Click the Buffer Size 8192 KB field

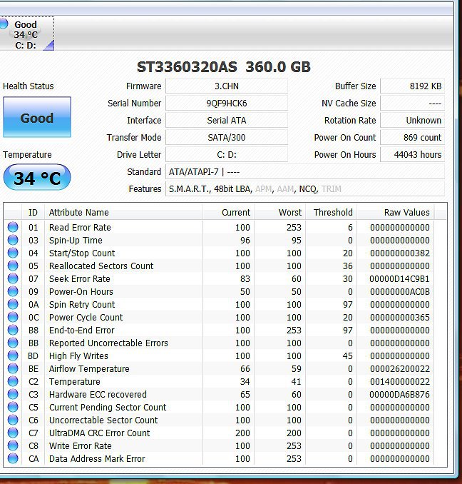[412, 86]
